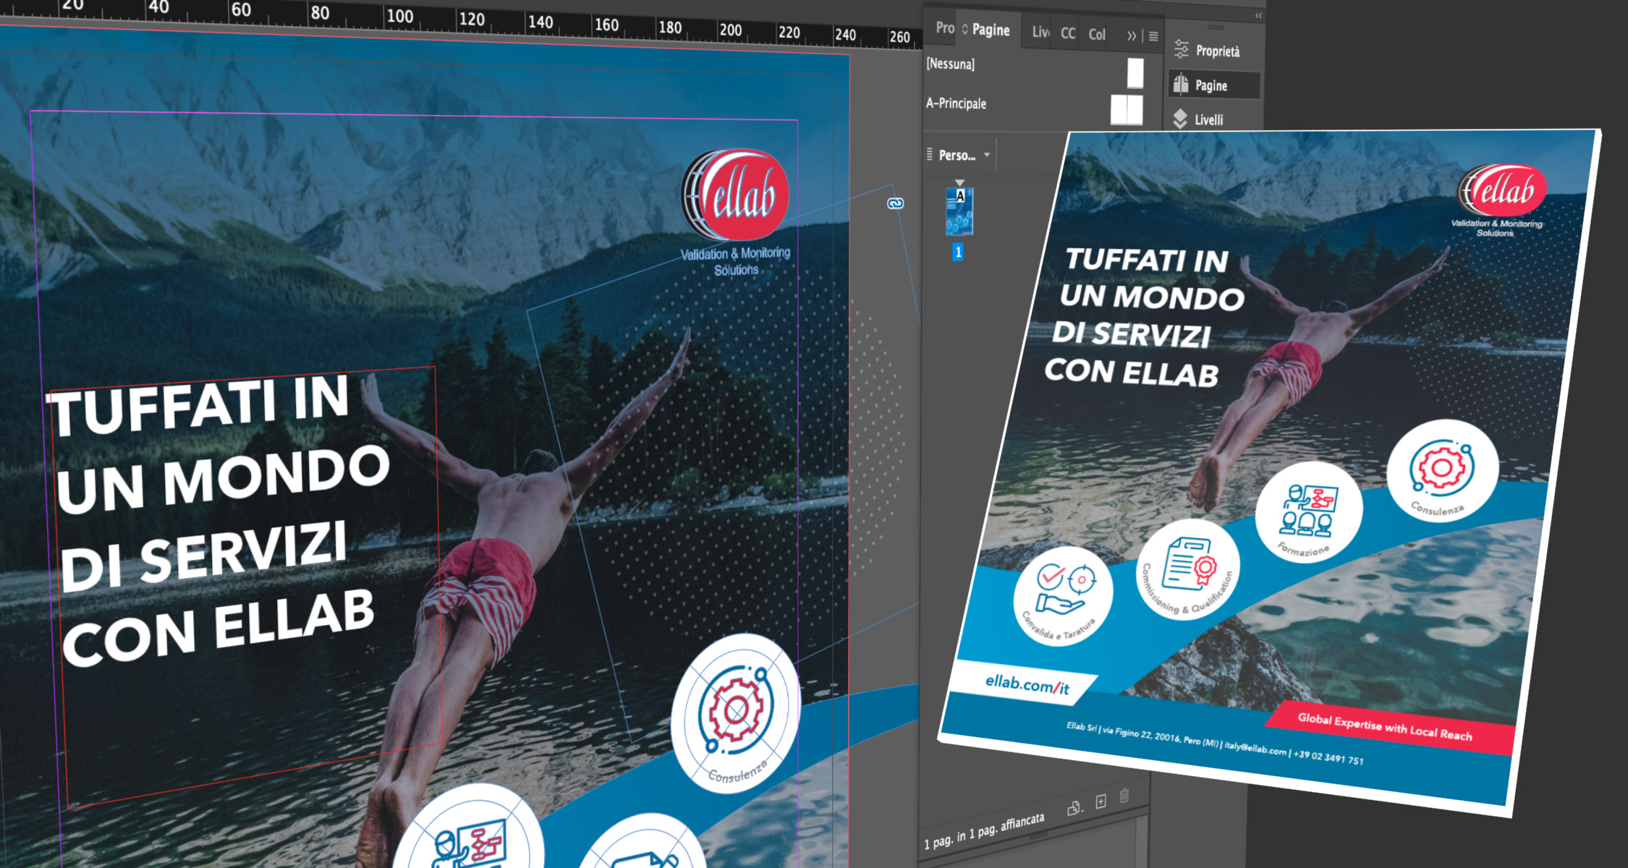Click Formazione icon on the flyer preview

coord(1309,513)
